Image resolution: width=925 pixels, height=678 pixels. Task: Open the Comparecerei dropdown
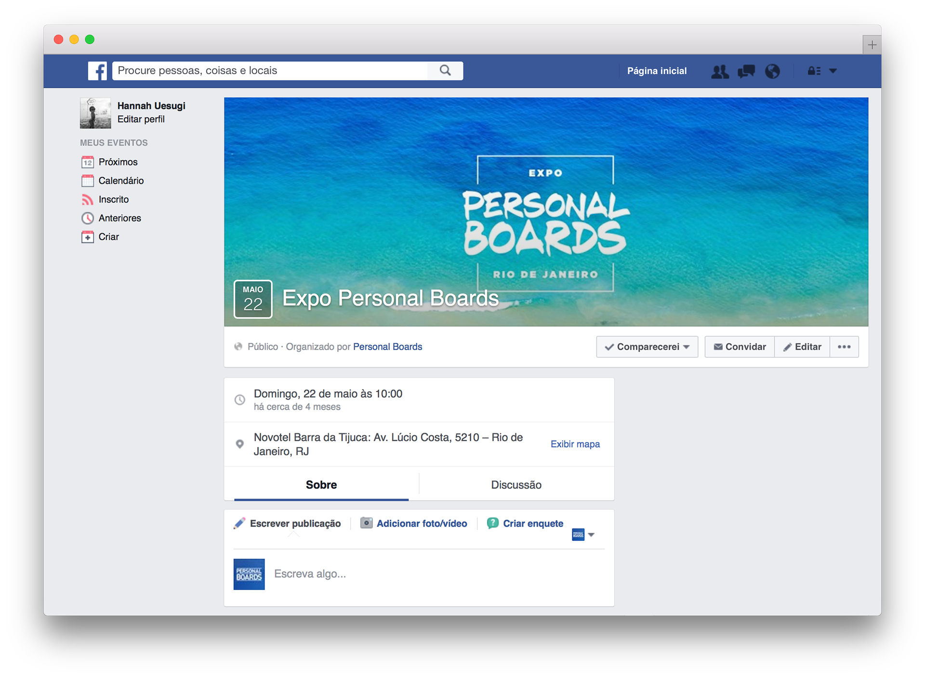click(x=647, y=347)
